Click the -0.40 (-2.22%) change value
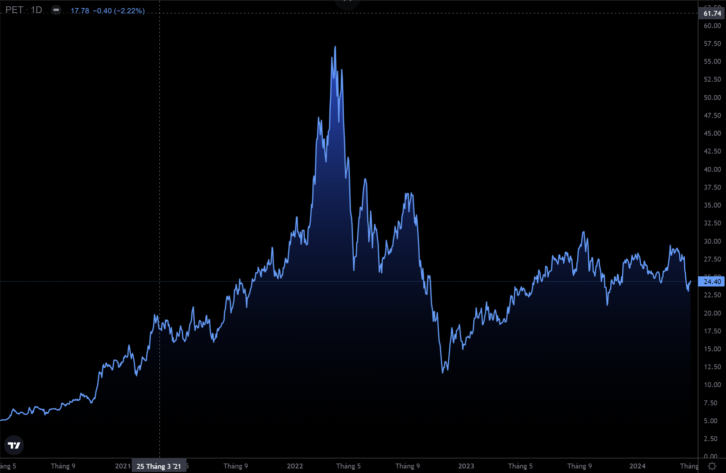Image resolution: width=726 pixels, height=473 pixels. (x=119, y=11)
